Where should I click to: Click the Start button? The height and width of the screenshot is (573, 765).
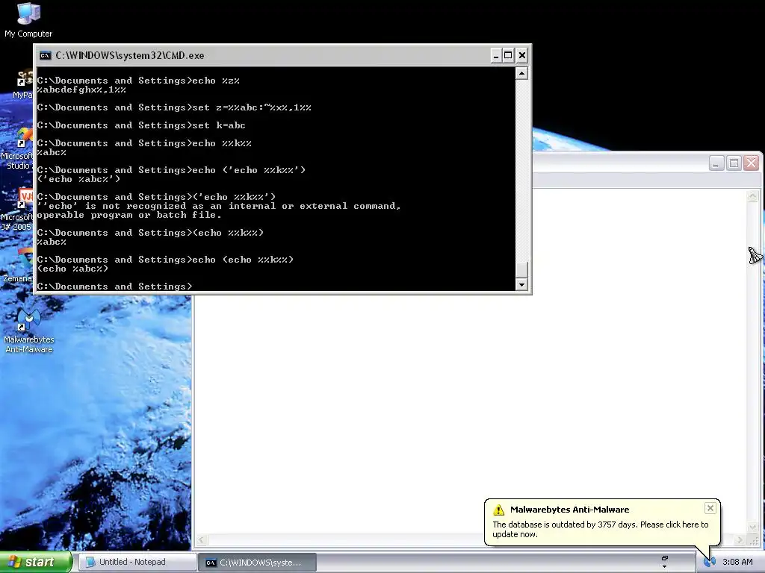coord(35,562)
